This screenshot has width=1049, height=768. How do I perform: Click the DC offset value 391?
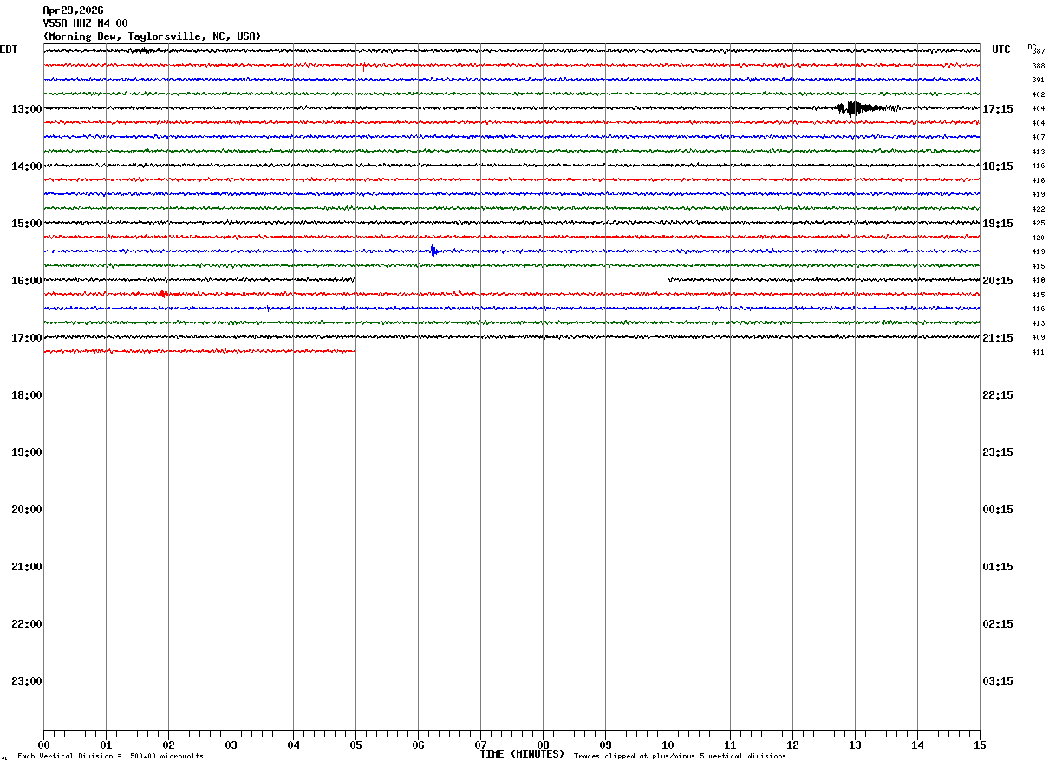coord(1039,81)
